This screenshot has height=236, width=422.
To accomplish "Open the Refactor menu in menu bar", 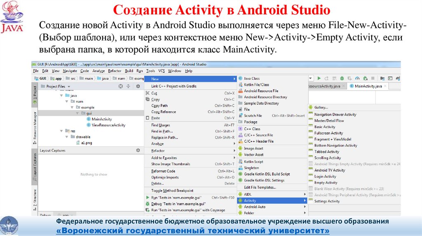I will [x=115, y=71].
